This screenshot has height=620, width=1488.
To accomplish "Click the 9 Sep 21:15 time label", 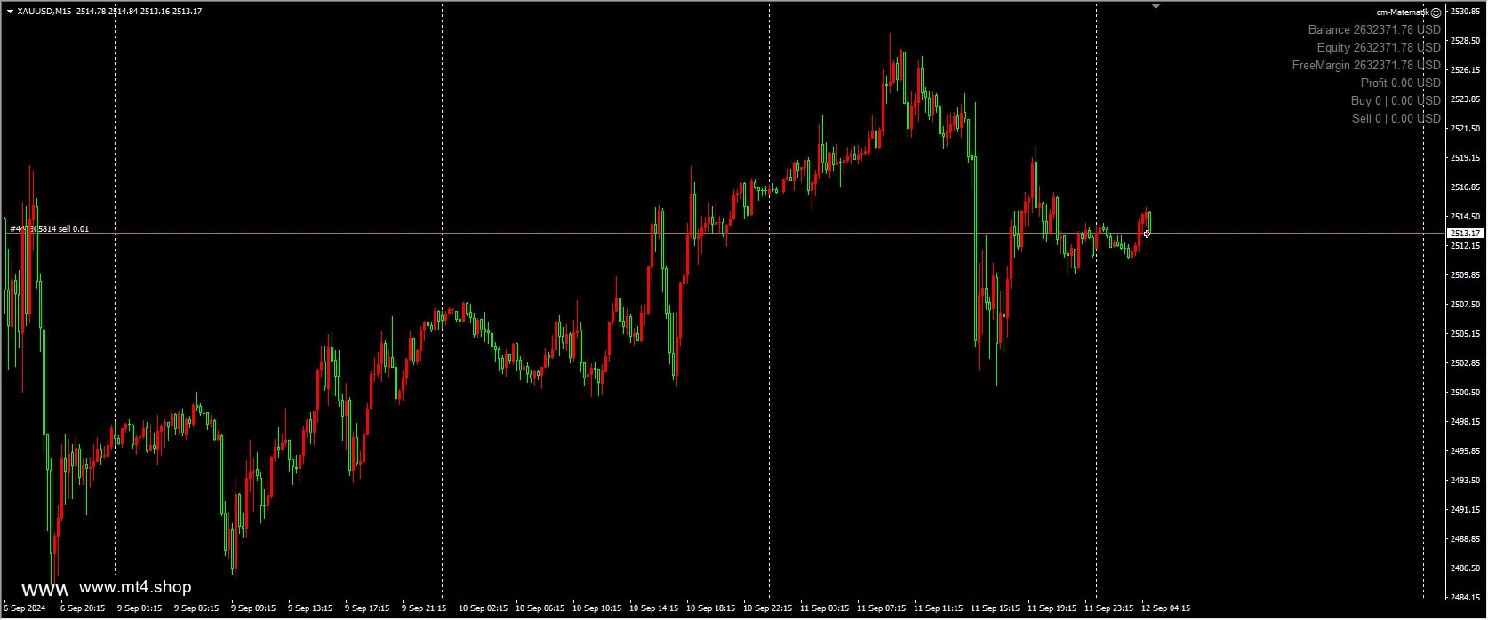I will (424, 609).
